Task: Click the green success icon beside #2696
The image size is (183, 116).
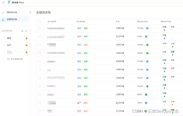Action: point(147,86)
